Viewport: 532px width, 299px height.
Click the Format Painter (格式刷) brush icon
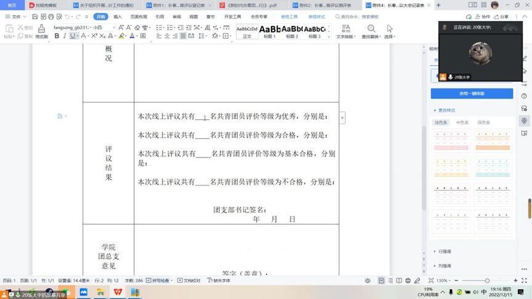click(x=41, y=28)
